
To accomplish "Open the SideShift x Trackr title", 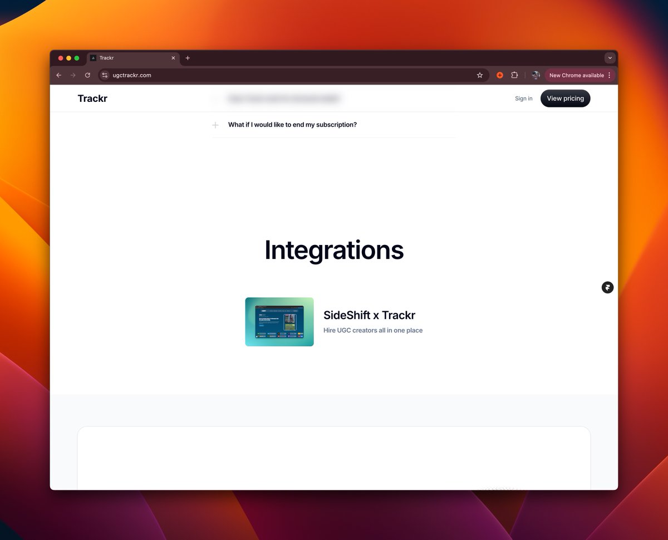I will [x=369, y=315].
